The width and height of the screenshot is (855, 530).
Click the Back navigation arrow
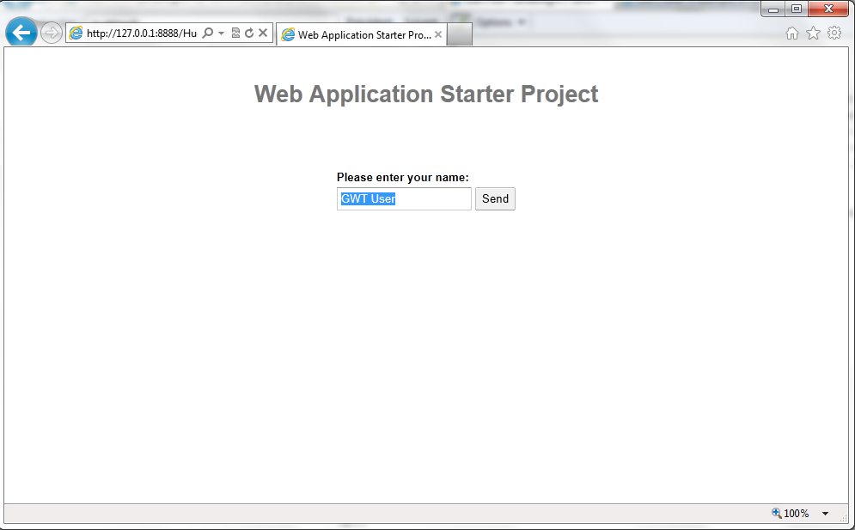(x=21, y=32)
